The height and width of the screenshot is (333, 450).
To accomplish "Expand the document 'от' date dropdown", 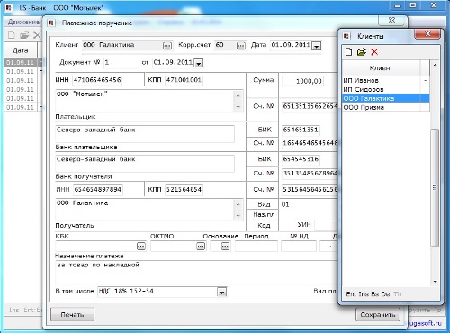I will (199, 63).
